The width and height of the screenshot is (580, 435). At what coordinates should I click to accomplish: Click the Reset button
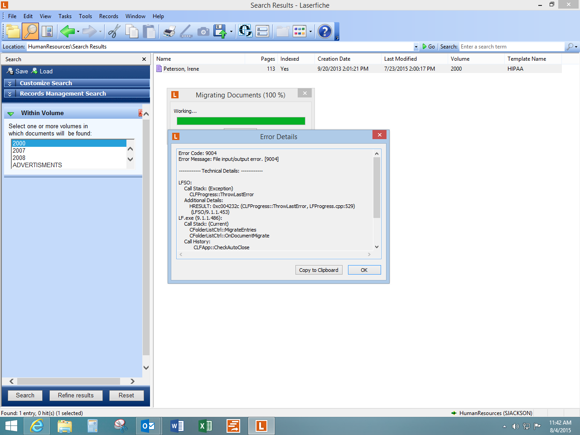tap(126, 395)
